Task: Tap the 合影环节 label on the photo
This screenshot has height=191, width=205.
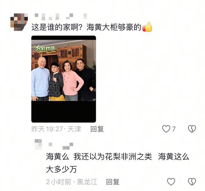Action: [x=45, y=49]
